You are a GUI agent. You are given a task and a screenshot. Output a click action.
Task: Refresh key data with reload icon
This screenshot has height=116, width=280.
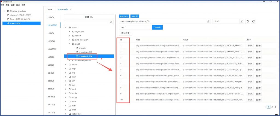click(x=253, y=21)
